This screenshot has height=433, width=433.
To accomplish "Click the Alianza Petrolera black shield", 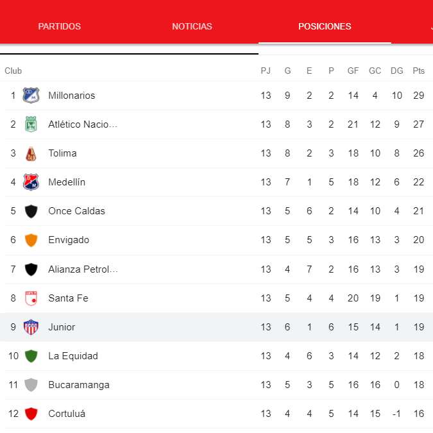I will 31,269.
